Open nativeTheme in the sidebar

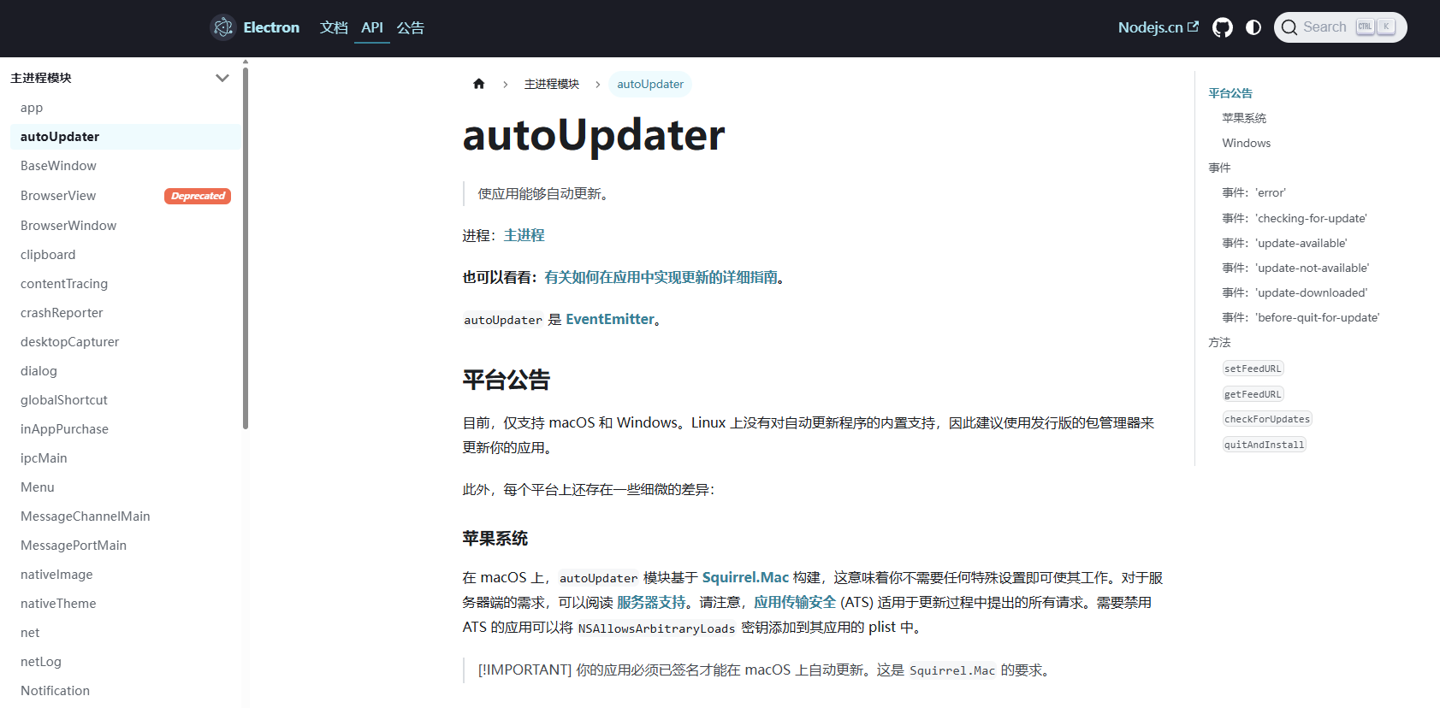tap(125, 604)
